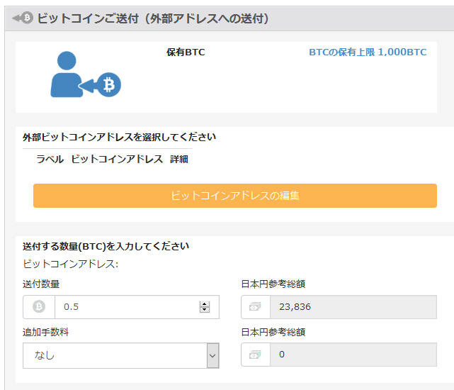The width and height of the screenshot is (454, 390).
Task: Focus the 送付数量 input showing 0.5
Action: tap(127, 307)
